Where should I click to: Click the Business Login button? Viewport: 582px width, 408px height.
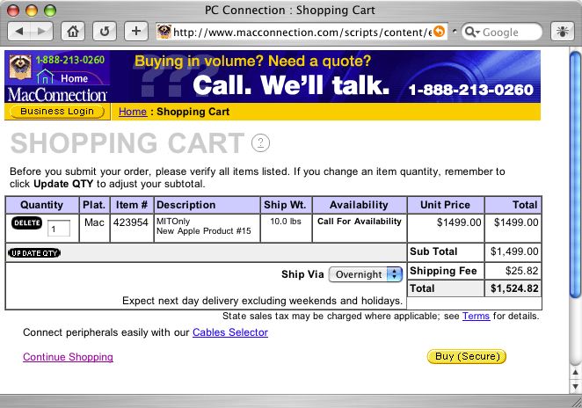coord(57,112)
